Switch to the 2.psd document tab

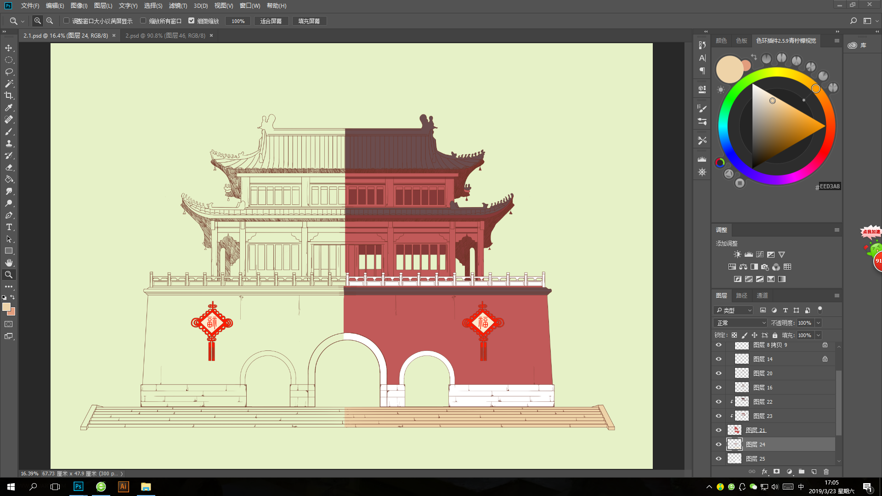pos(165,35)
